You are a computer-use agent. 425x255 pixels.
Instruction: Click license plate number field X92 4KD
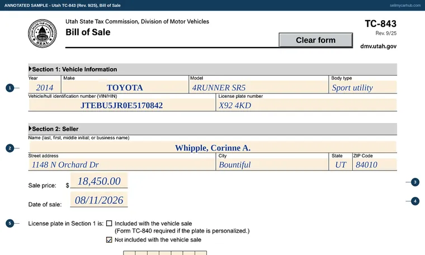pos(306,105)
